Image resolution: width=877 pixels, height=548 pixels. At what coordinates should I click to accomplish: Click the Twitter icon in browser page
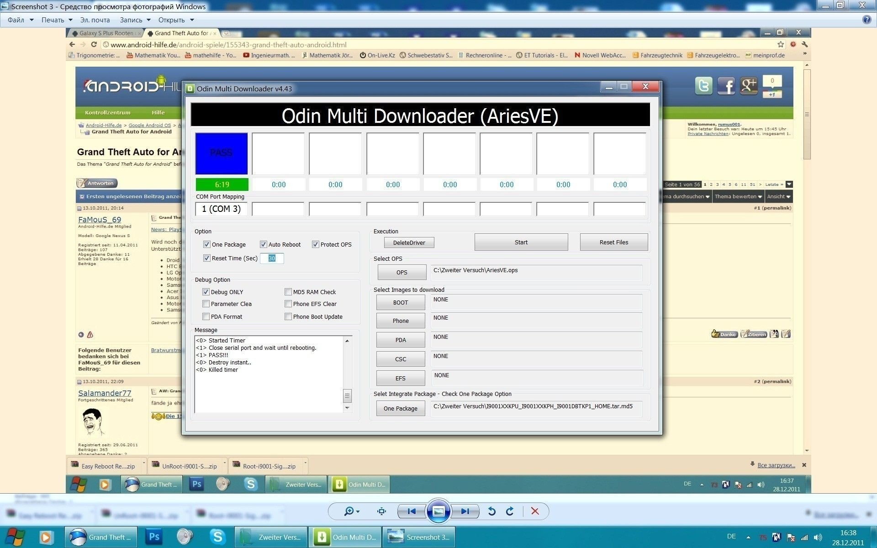point(704,86)
